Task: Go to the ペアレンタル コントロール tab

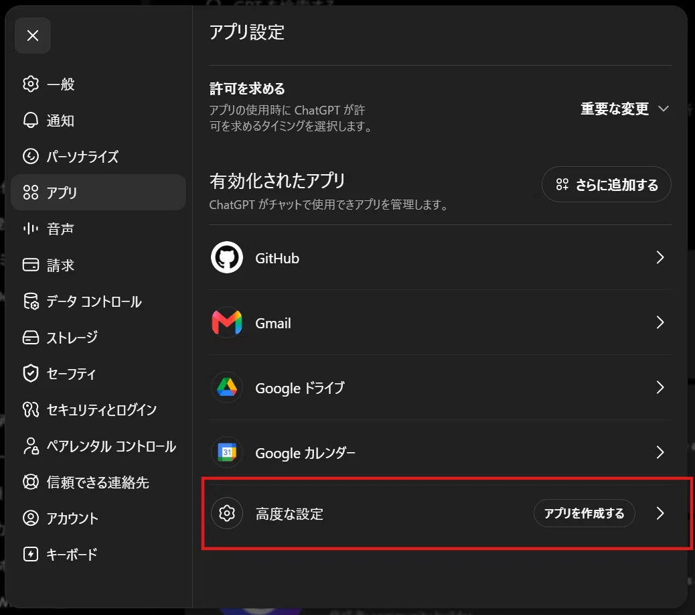Action: click(98, 446)
